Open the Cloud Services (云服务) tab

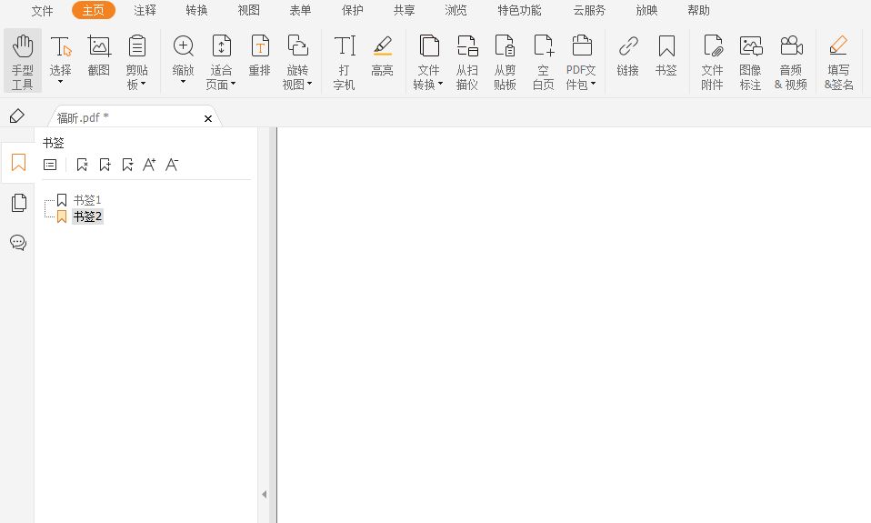pos(589,11)
